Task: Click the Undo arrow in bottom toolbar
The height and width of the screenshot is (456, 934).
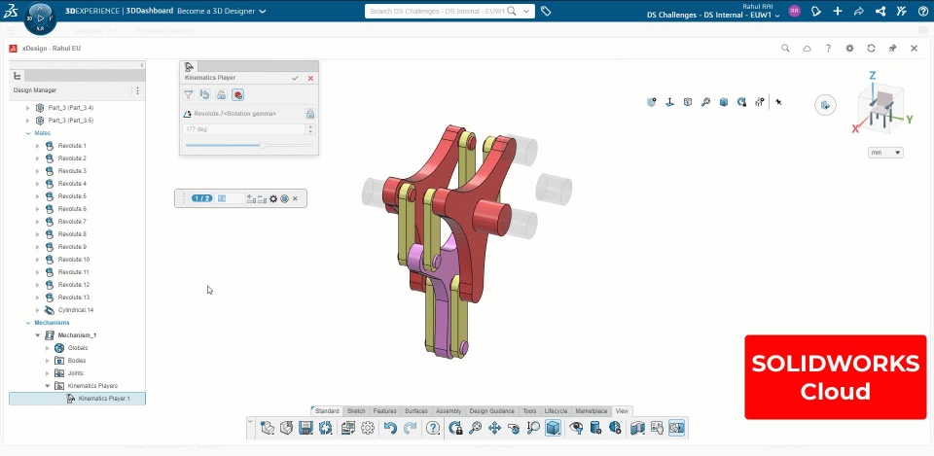Action: tap(390, 428)
